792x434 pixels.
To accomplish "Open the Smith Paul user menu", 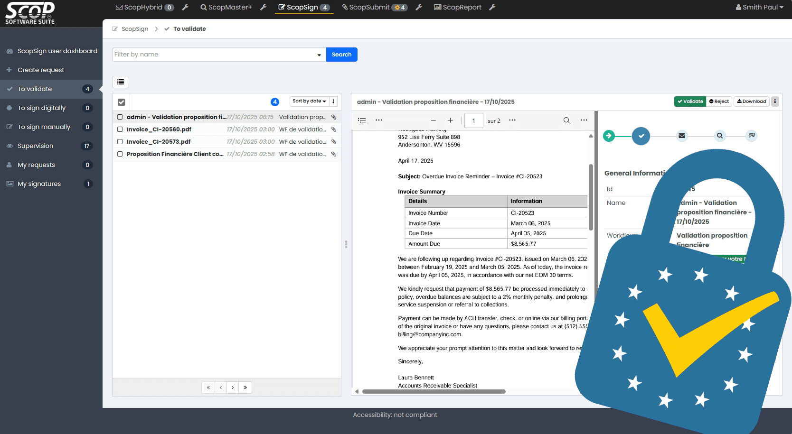I will [759, 7].
